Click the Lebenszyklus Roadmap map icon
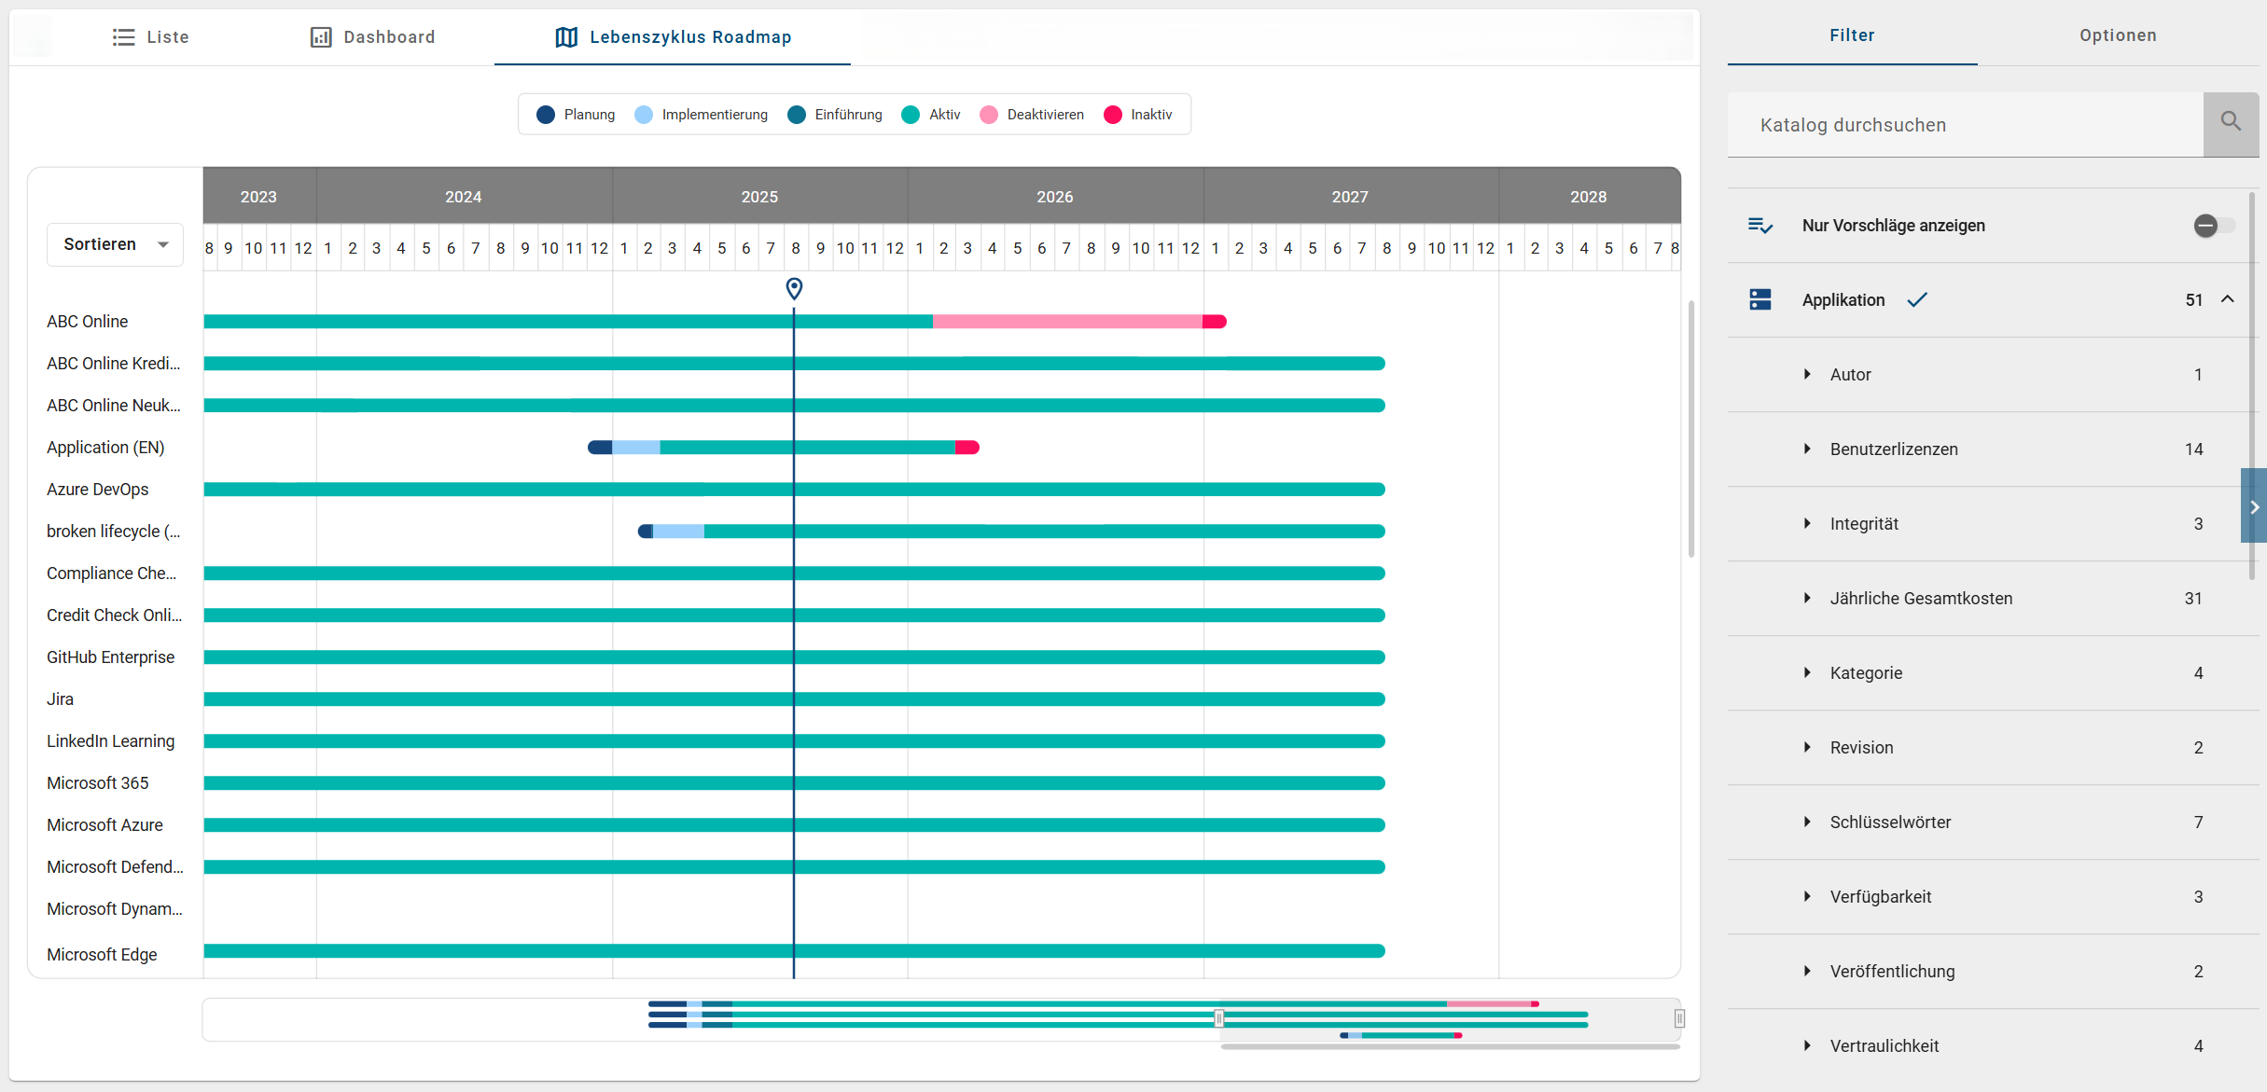 (566, 37)
